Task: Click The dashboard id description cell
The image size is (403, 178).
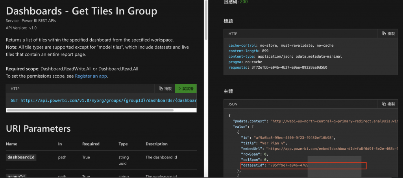Action: (x=161, y=157)
